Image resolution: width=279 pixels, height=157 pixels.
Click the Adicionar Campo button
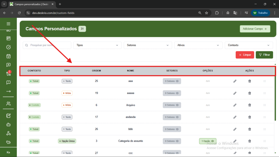point(255,29)
